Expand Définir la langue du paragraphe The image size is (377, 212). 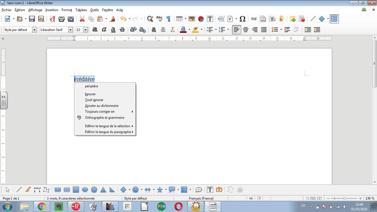coord(105,132)
